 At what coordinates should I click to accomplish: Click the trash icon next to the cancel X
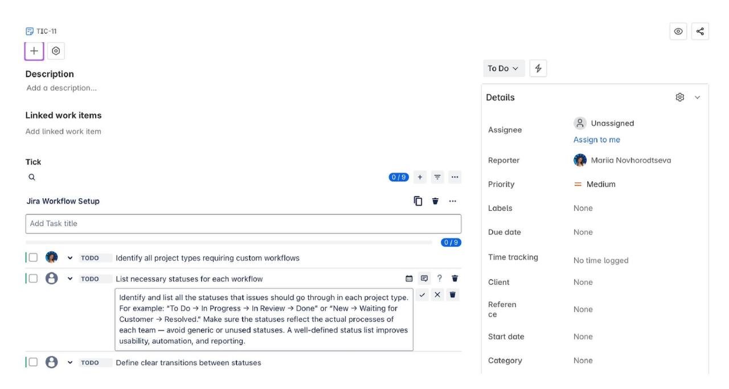point(452,294)
